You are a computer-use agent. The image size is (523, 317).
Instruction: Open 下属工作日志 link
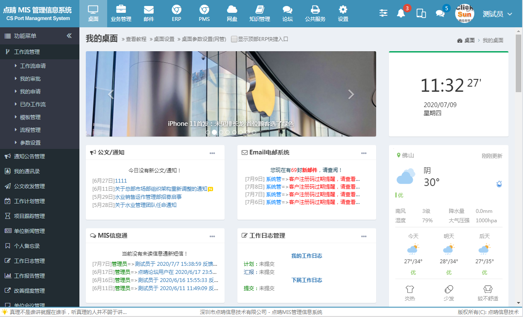(x=307, y=280)
